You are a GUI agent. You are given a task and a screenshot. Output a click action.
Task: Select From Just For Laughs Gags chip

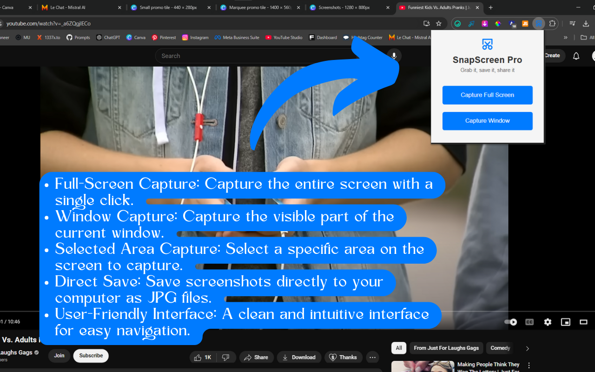[446, 348]
